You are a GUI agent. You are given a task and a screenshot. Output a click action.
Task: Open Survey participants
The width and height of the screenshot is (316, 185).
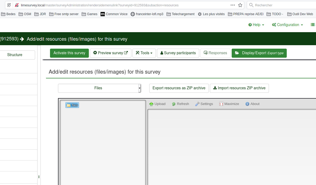pos(178,53)
